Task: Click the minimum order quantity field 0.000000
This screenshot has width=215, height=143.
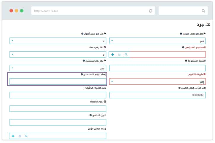Action: click(x=162, y=95)
